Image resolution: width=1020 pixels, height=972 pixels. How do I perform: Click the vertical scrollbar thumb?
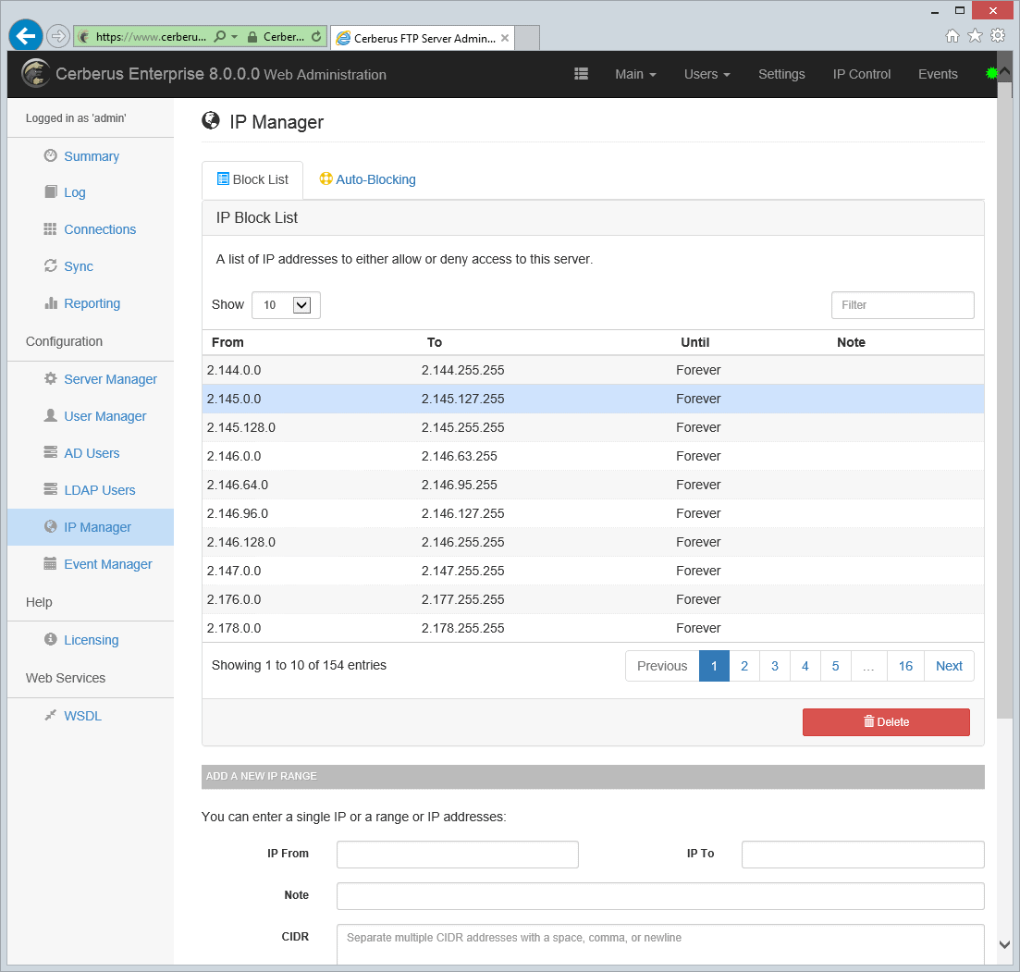tap(1004, 399)
